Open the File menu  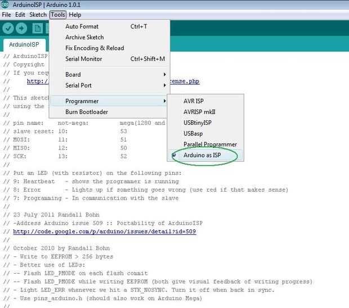click(6, 15)
